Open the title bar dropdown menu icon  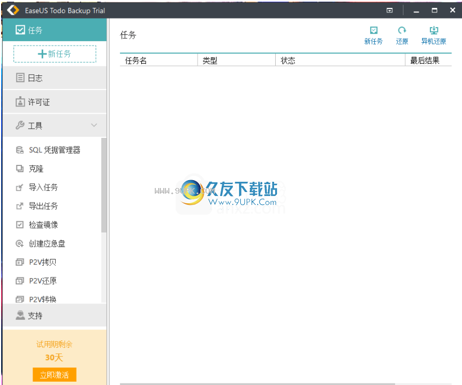(x=389, y=10)
